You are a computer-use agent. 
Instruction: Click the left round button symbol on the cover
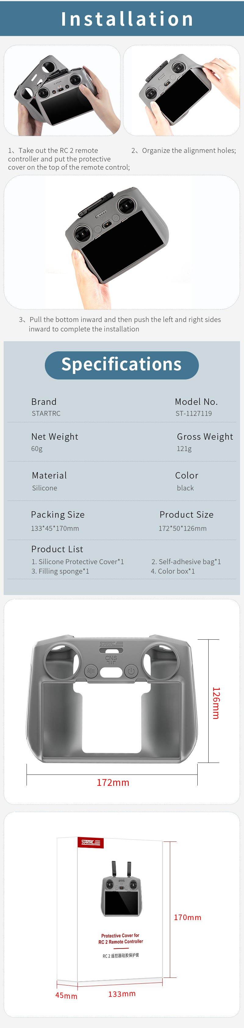tap(91, 671)
